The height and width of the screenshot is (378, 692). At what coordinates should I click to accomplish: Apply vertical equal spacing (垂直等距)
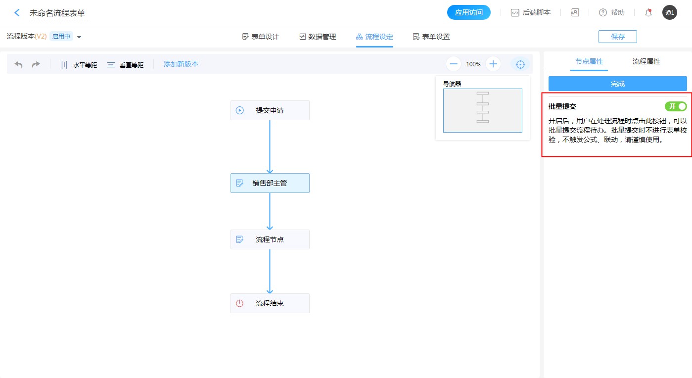click(x=125, y=64)
